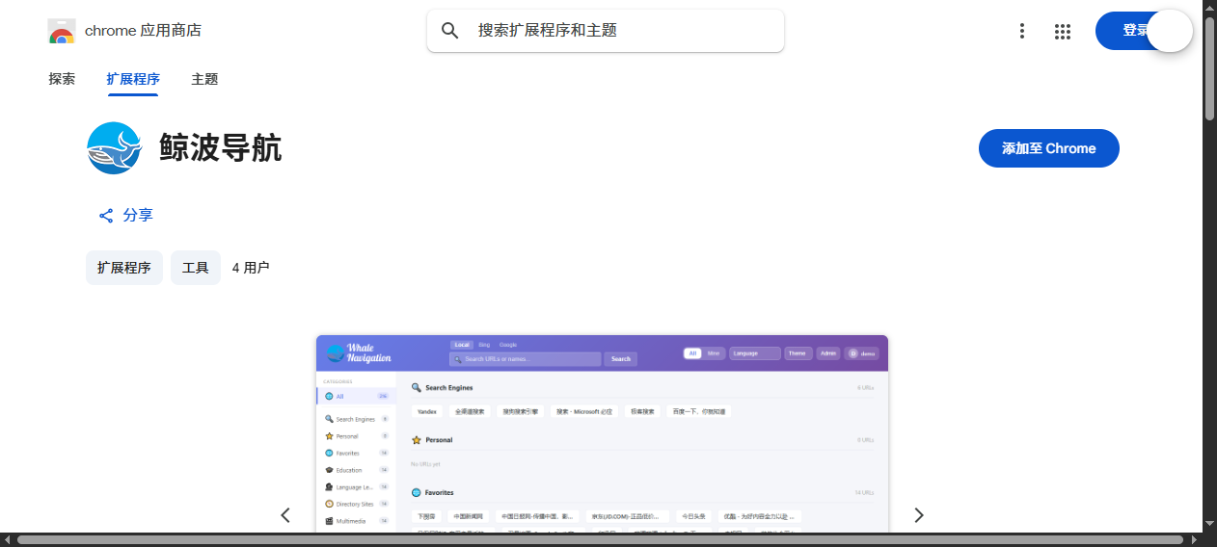Image resolution: width=1217 pixels, height=547 pixels.
Task: Open the 工具 category chip
Action: [196, 268]
